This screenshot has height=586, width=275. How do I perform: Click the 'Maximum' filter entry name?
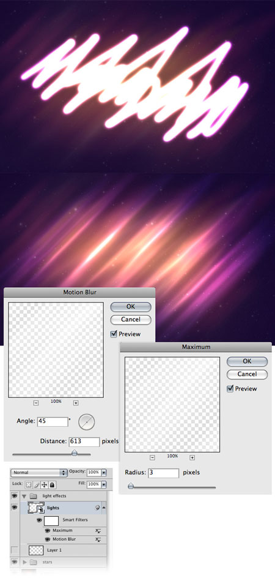click(x=62, y=531)
